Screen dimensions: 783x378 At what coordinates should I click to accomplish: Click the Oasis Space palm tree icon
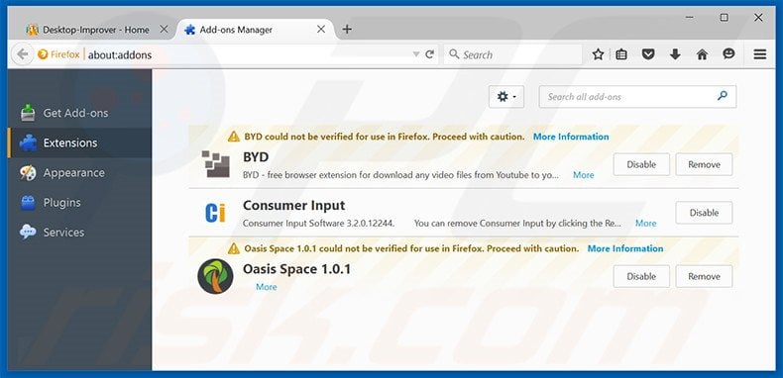coord(215,276)
